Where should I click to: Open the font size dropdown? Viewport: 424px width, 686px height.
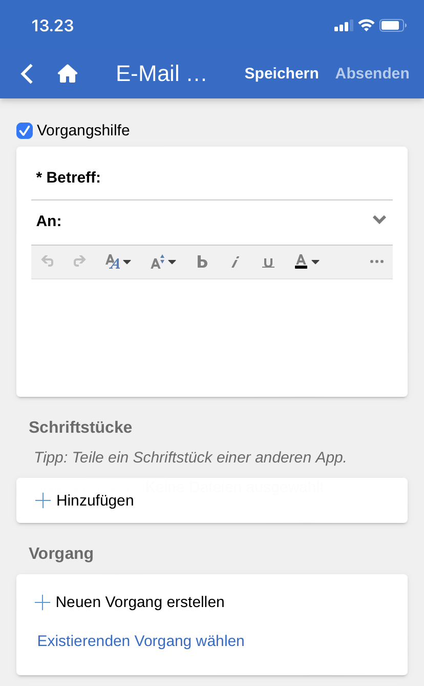[x=163, y=262]
